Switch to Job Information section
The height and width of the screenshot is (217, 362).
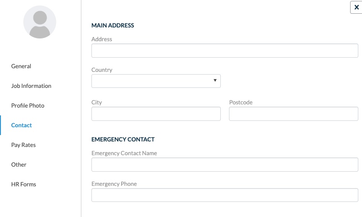[x=31, y=86]
